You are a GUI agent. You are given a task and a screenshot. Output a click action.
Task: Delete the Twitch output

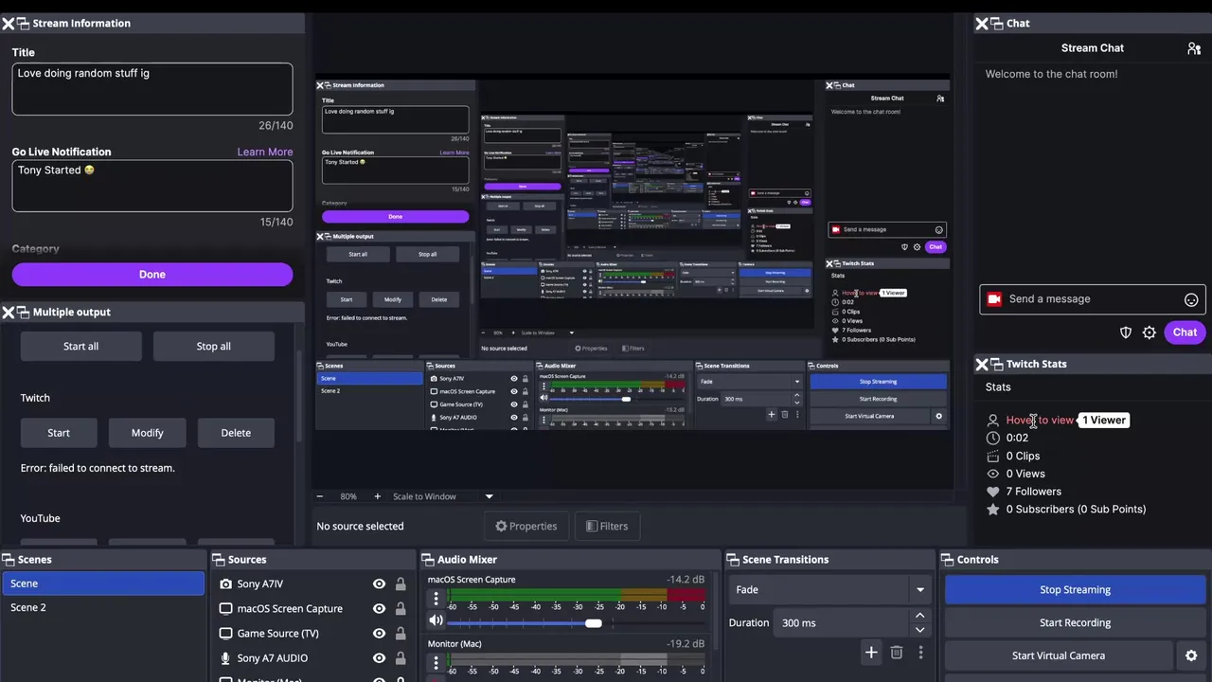coord(236,433)
